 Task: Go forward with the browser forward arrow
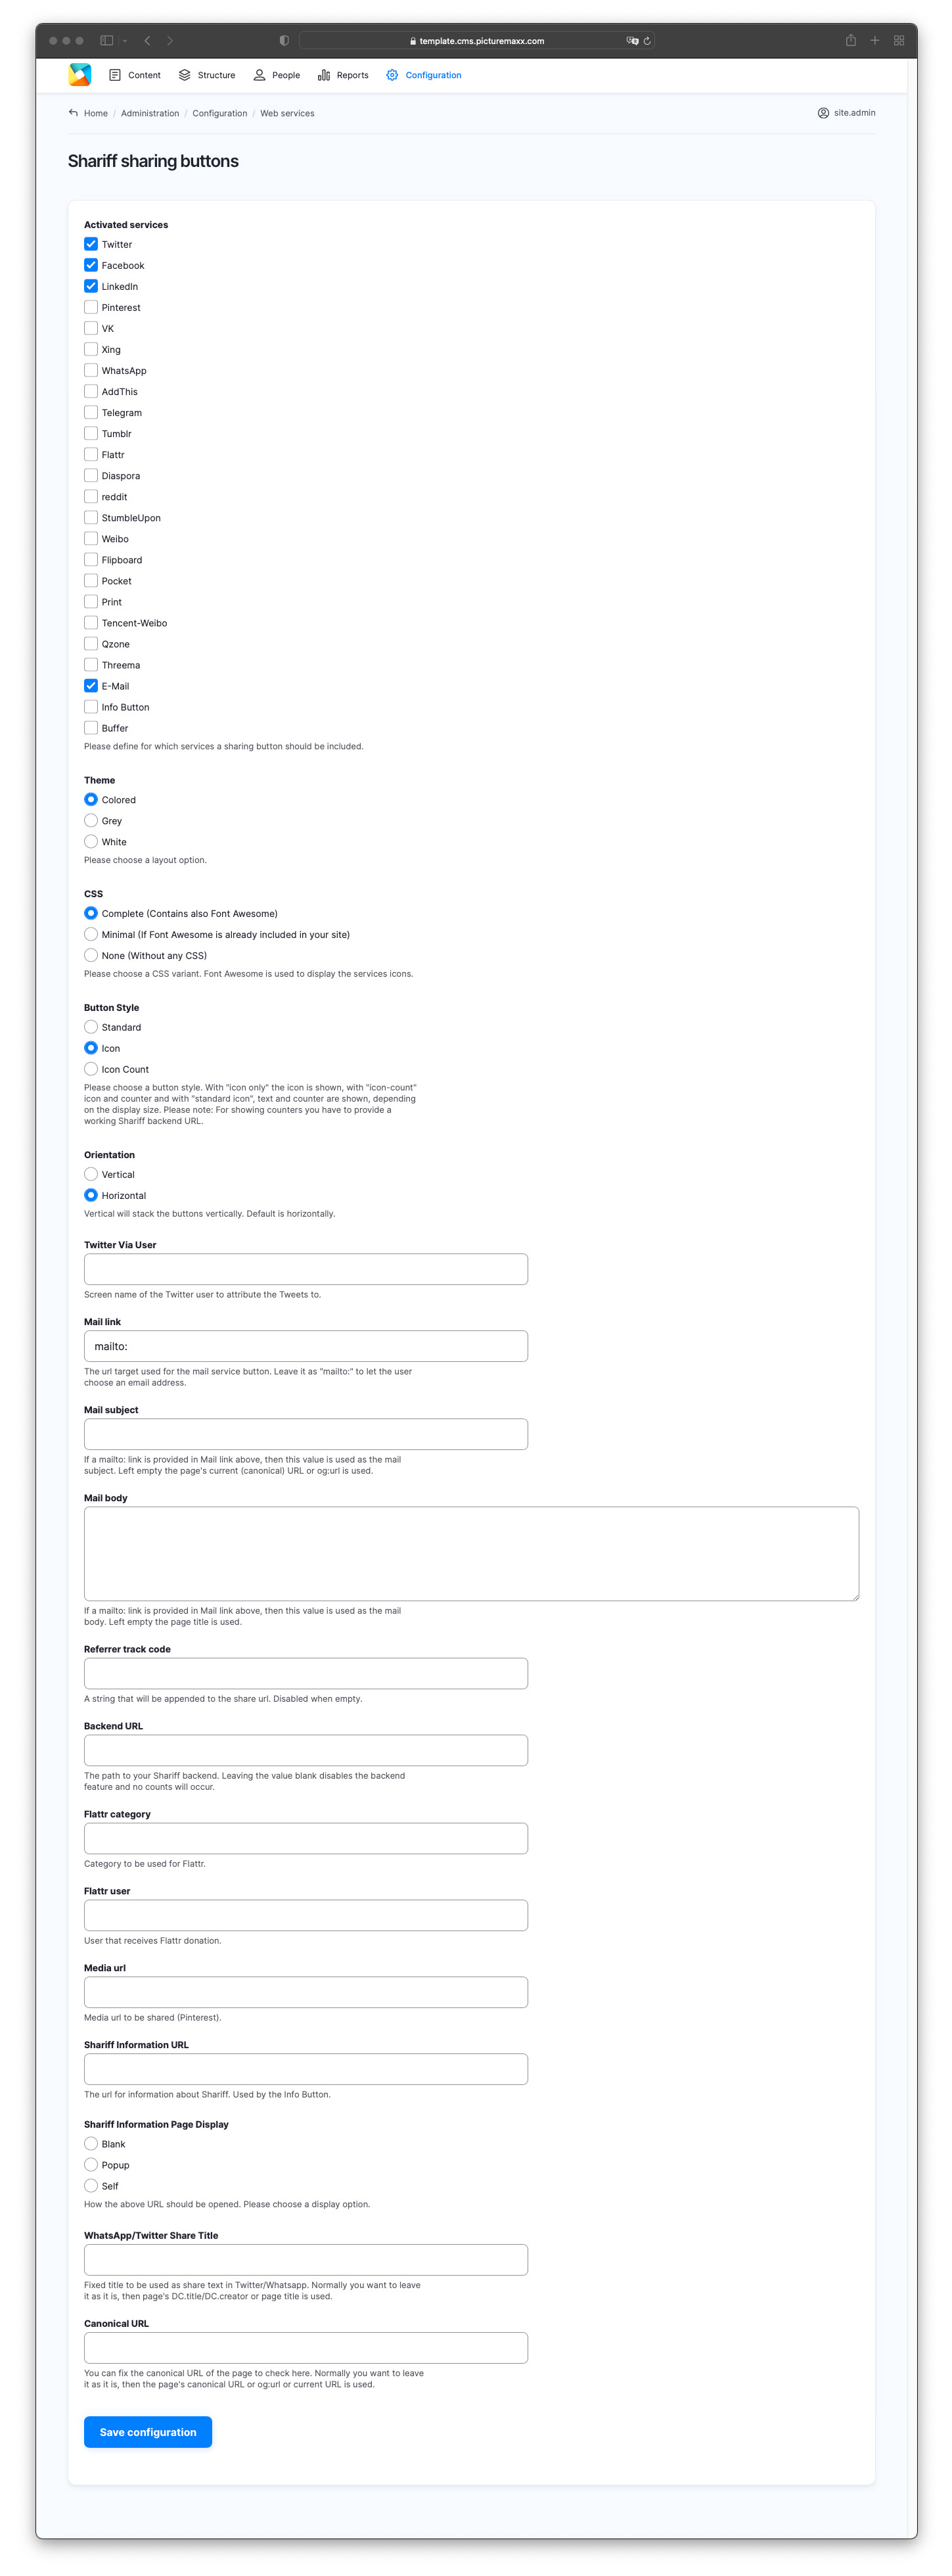(x=170, y=41)
